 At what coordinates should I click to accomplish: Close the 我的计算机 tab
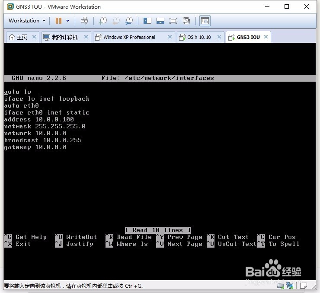coord(86,37)
